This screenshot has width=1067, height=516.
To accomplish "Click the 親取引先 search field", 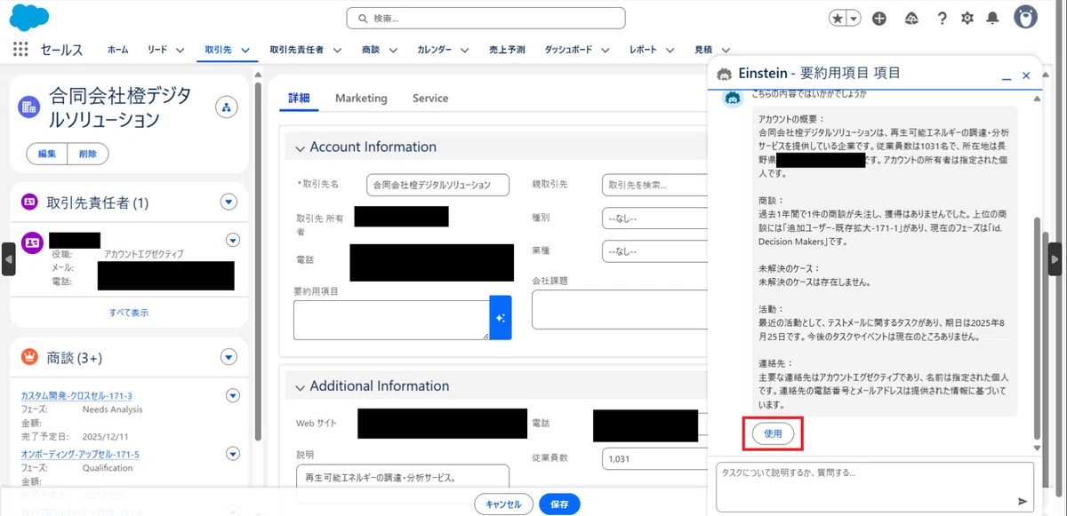I will point(655,185).
